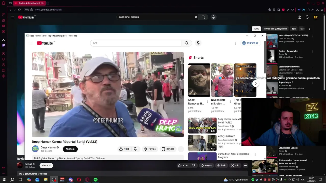
Task: Open options for Niye millete mikrofon short
Action: [230, 101]
